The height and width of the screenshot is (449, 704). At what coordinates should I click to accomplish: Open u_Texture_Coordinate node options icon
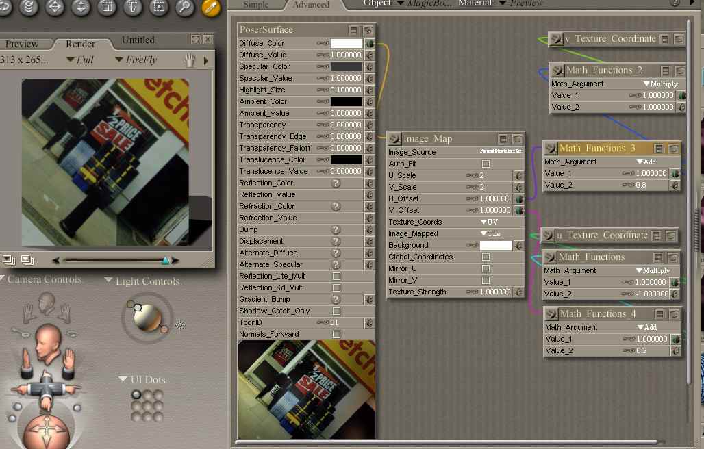coord(657,235)
